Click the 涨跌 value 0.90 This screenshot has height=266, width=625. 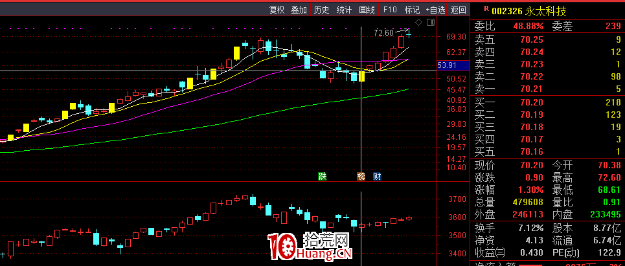pos(534,177)
